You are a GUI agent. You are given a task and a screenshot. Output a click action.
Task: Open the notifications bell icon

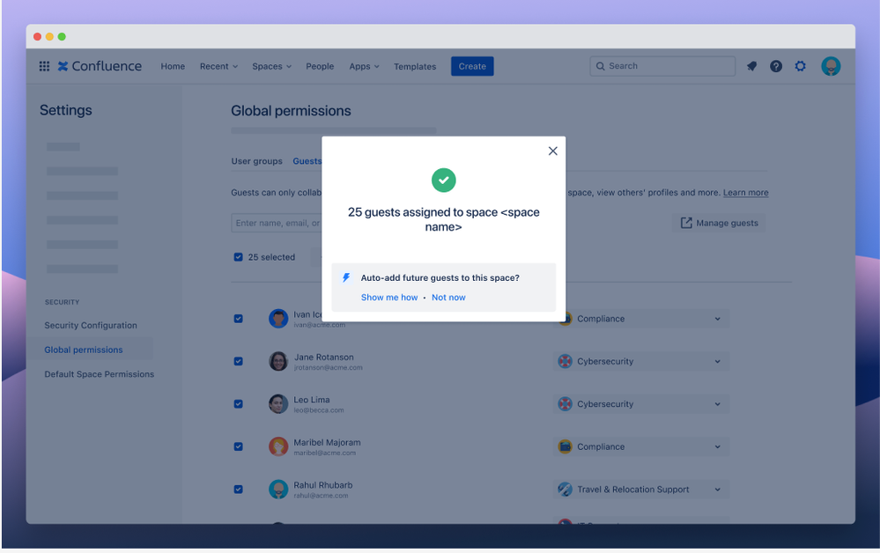[751, 66]
